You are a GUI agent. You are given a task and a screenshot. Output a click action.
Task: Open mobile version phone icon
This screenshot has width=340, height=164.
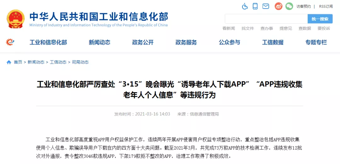coord(255,6)
